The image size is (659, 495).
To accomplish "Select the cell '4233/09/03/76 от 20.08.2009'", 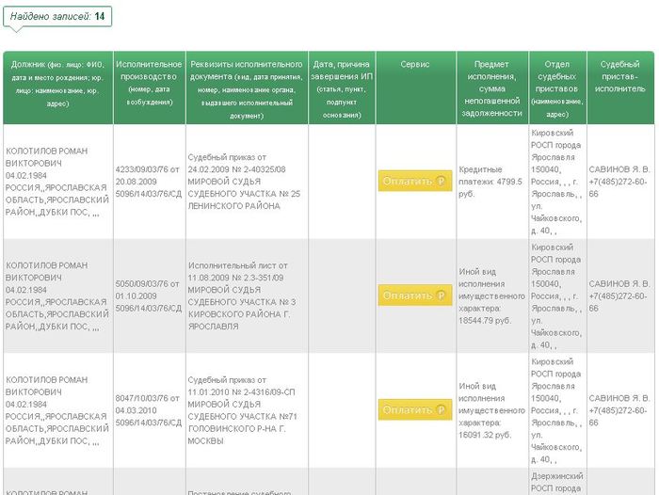I will tap(149, 182).
